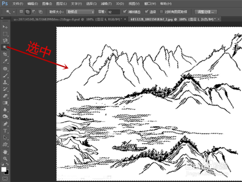Screen dimensions: 242x182
Task: Select the Gradient tool
Action: [x=5, y=103]
